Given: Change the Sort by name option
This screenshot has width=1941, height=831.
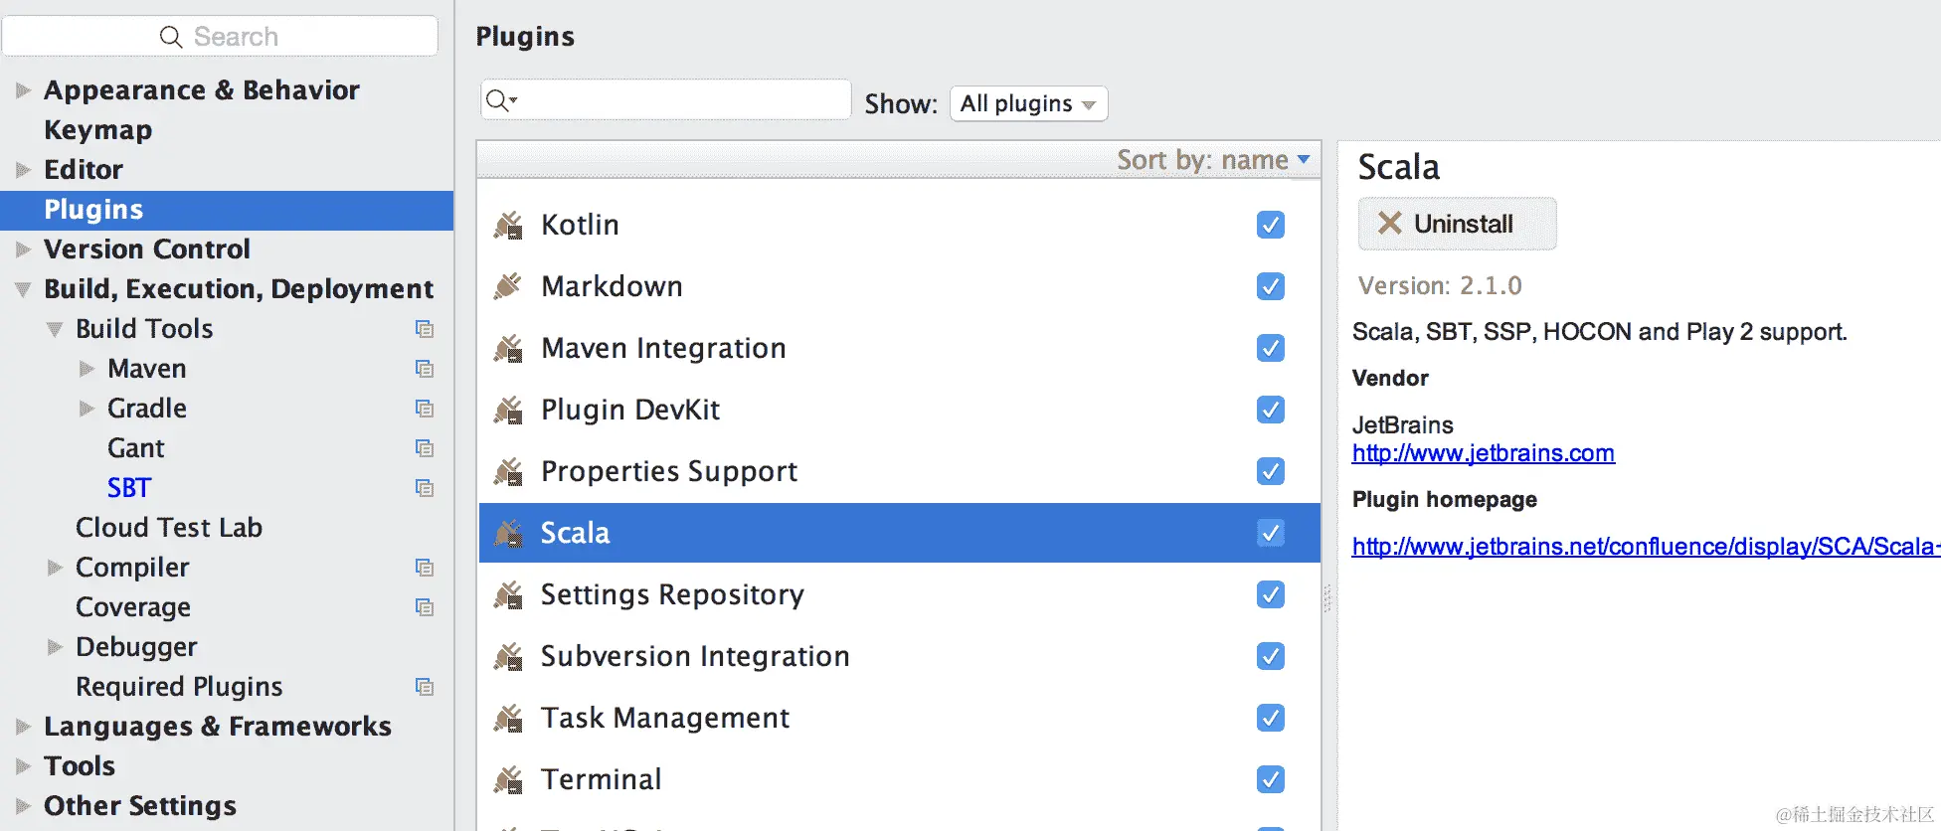Looking at the screenshot, I should pyautogui.click(x=1213, y=160).
